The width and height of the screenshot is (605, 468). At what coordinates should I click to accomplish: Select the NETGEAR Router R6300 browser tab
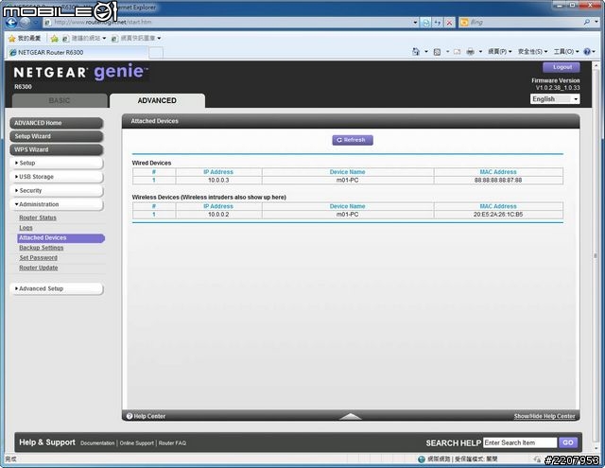[78, 52]
